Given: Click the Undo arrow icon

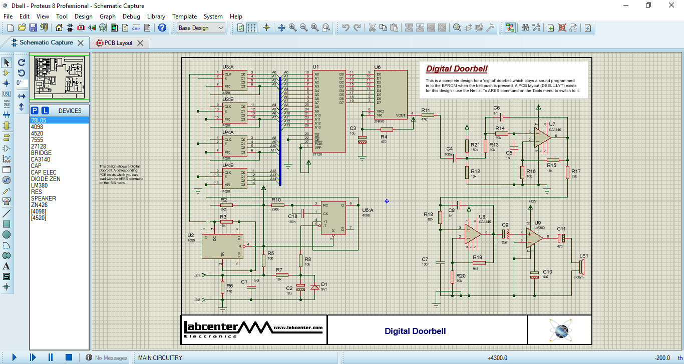Looking at the screenshot, I should pyautogui.click(x=346, y=28).
